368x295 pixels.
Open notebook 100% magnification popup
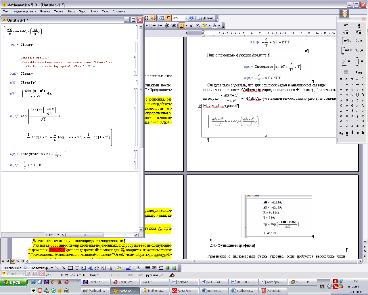[52, 235]
